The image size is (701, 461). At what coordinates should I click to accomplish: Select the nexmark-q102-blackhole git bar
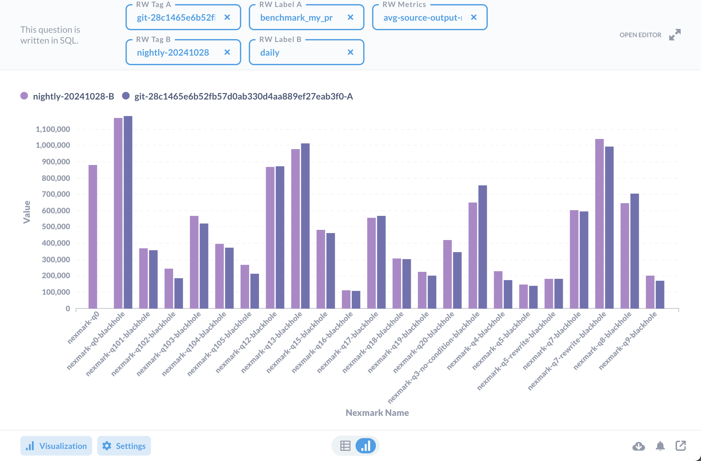[x=179, y=293]
